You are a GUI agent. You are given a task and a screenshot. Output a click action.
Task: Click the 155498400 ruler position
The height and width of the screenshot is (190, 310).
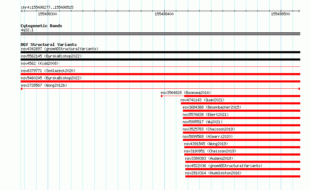164,14
